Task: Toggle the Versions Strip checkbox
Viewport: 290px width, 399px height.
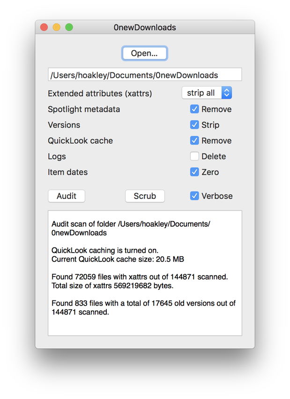Action: click(x=194, y=125)
